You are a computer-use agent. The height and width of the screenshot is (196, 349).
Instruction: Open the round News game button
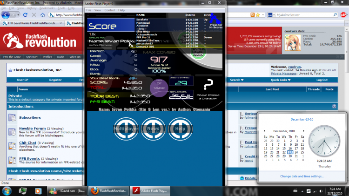tap(153, 129)
